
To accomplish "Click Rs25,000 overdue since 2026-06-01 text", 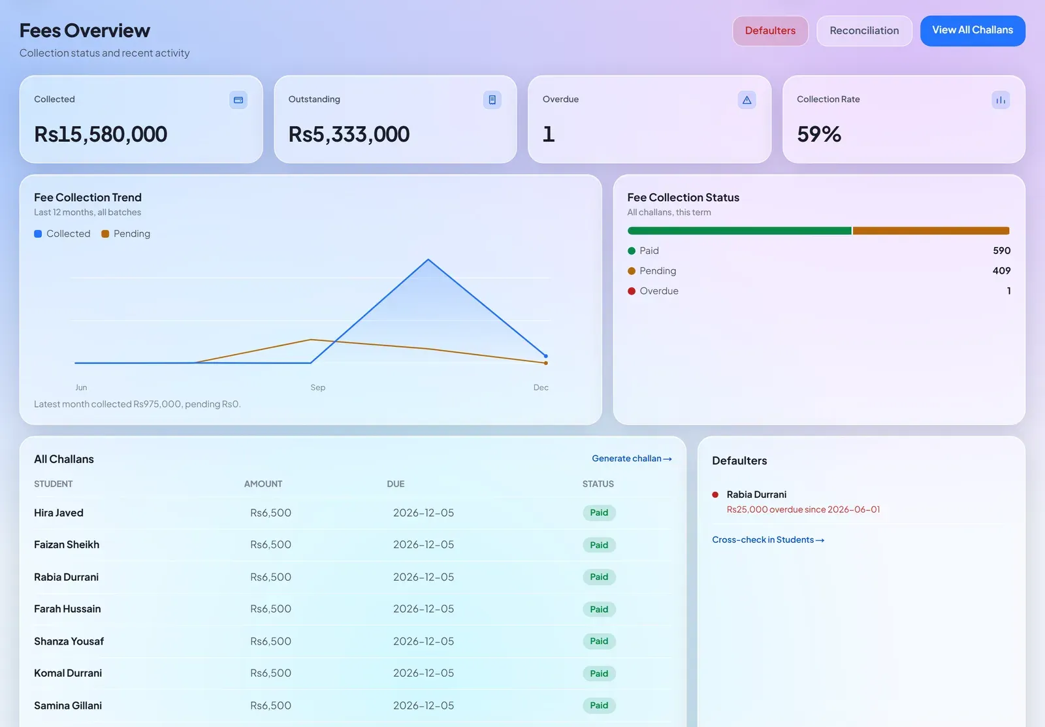I will 803,509.
